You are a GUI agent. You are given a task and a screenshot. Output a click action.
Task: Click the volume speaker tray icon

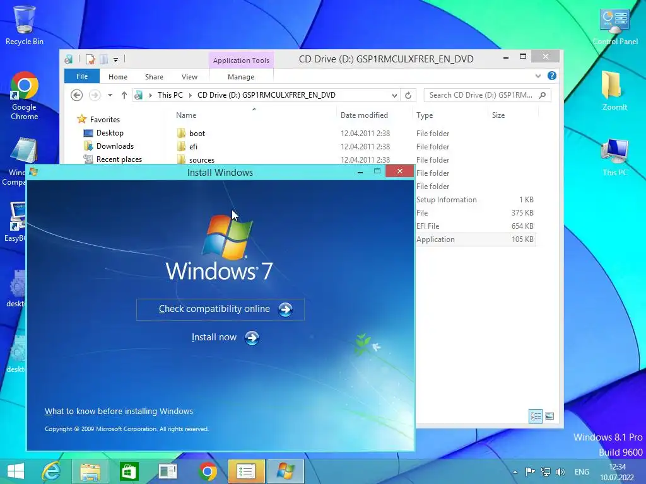pos(560,471)
